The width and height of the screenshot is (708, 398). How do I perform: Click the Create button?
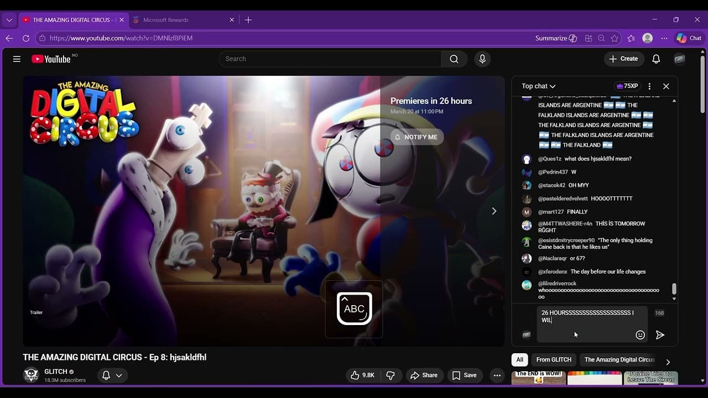623,59
